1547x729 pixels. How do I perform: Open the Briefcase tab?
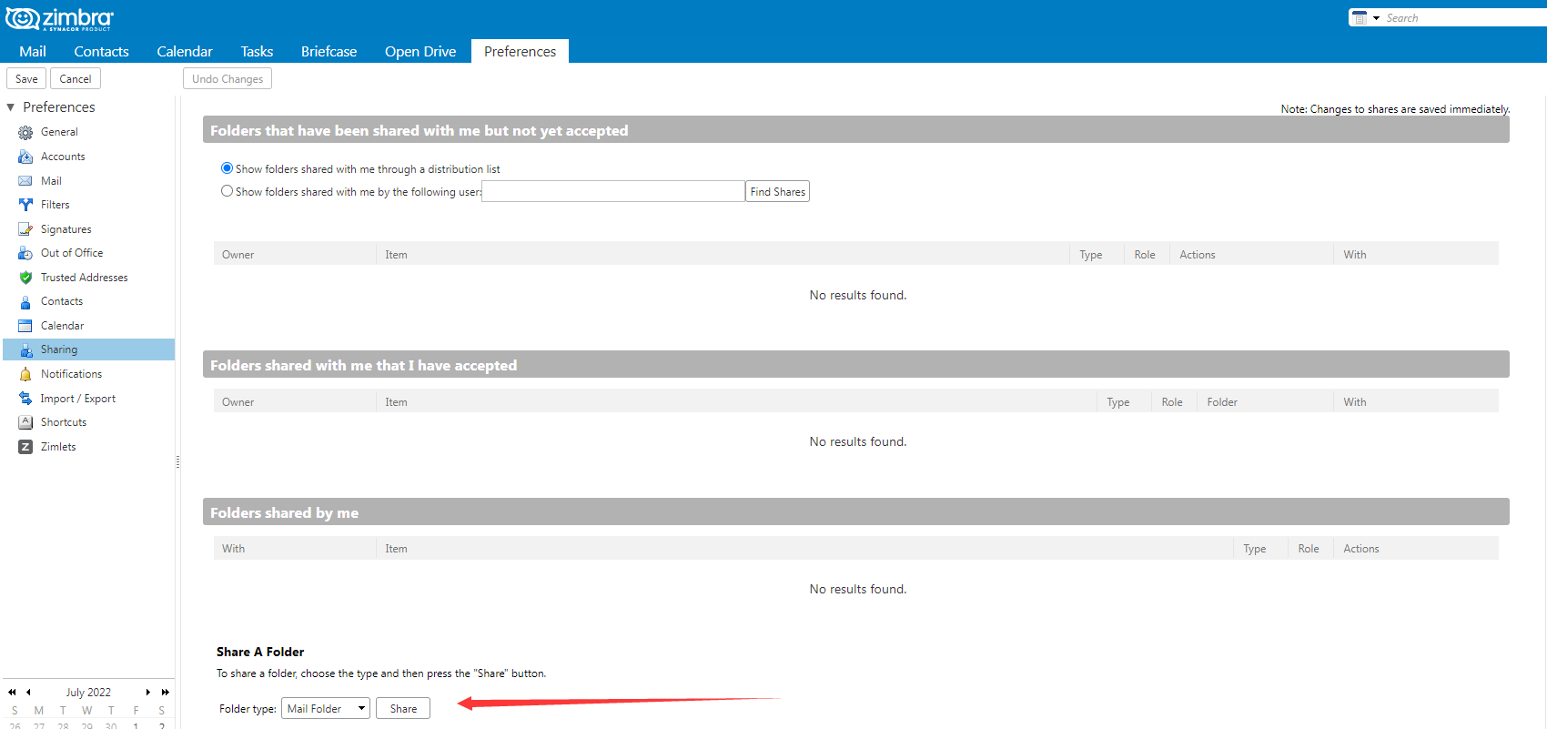[329, 52]
